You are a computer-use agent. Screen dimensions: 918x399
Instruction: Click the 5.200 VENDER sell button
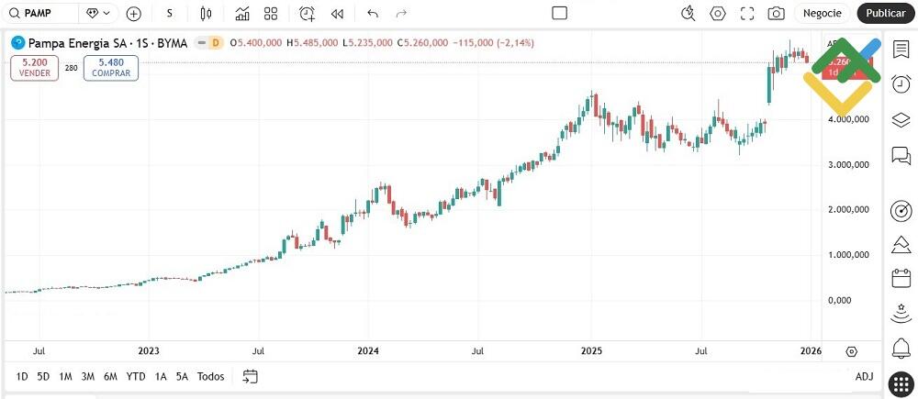(x=35, y=67)
